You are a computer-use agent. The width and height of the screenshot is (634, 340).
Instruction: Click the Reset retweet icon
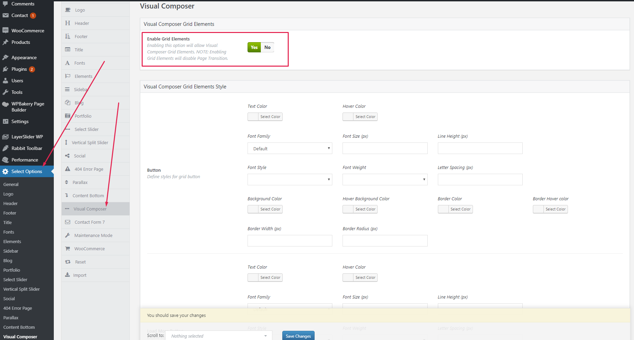point(68,262)
